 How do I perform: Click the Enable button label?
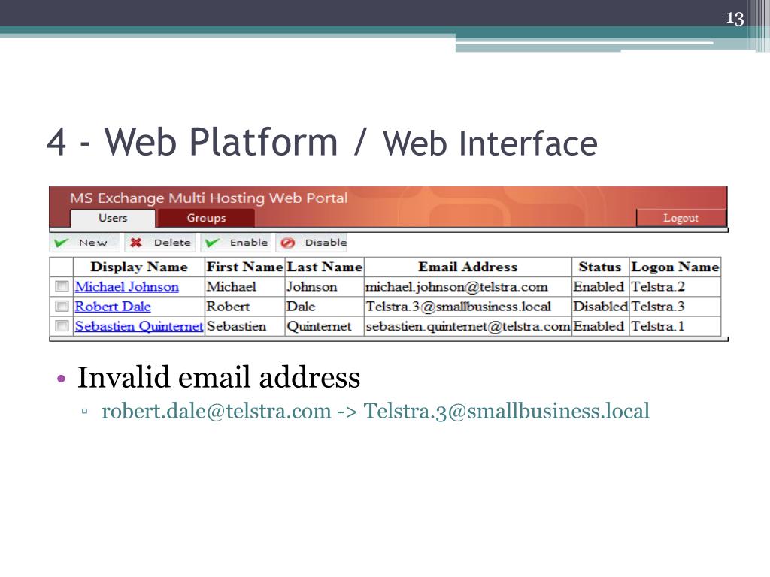pos(249,243)
